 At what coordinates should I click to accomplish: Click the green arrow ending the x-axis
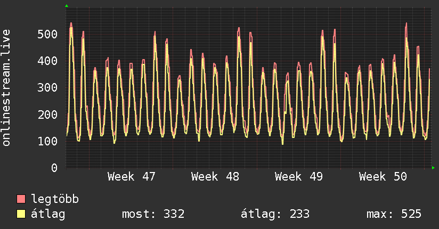pos(433,168)
